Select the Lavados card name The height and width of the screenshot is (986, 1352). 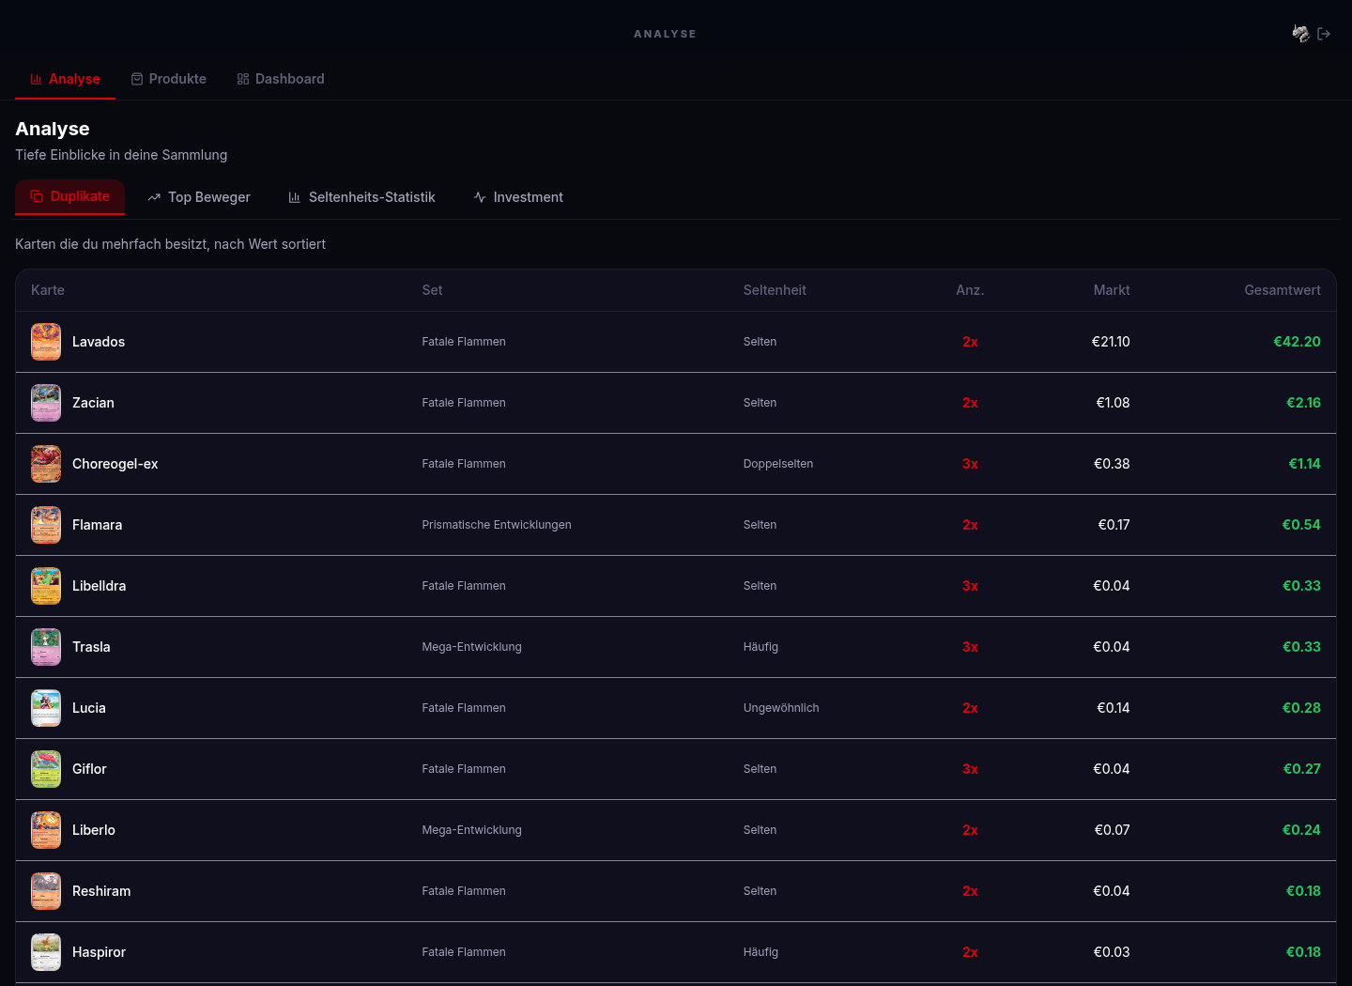(99, 342)
